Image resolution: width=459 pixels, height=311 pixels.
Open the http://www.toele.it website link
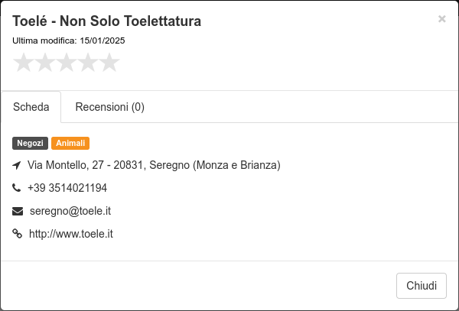point(71,234)
